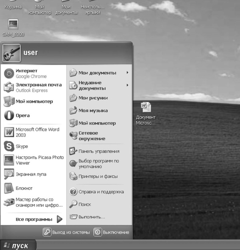Open the Opera browser icon

pos(9,115)
